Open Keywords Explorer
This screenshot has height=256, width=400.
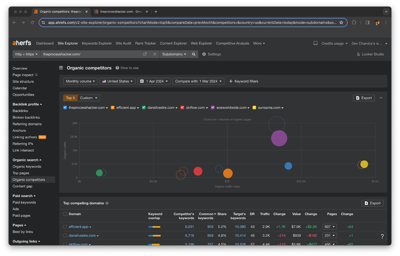tap(97, 43)
